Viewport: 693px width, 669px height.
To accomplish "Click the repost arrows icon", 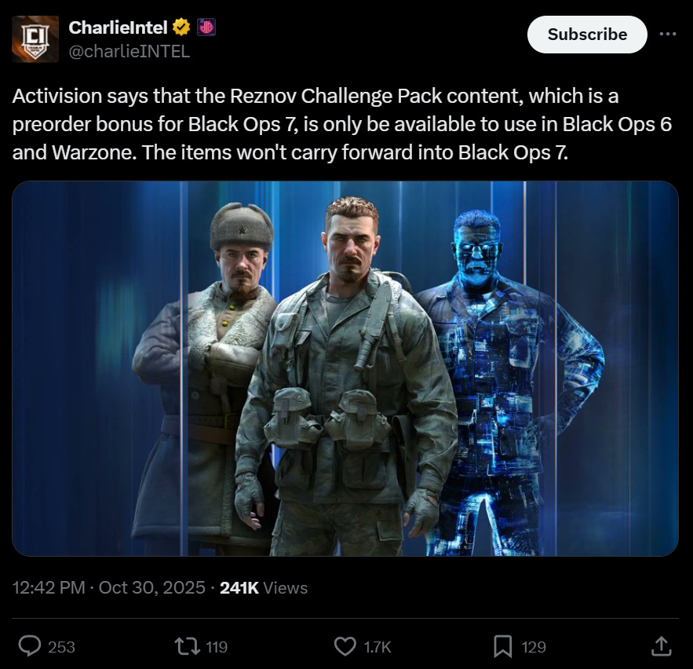I will 188,646.
